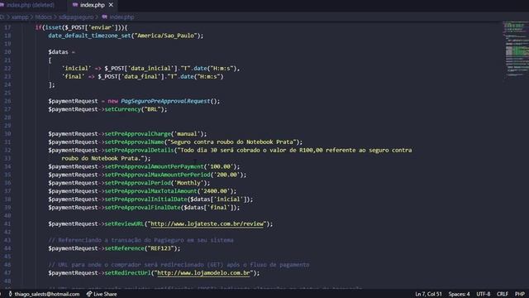
Task: Click the "REF123" string value
Action: [160, 248]
